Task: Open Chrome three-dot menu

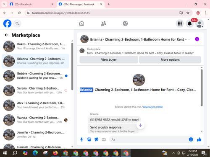Action: pos(205,13)
